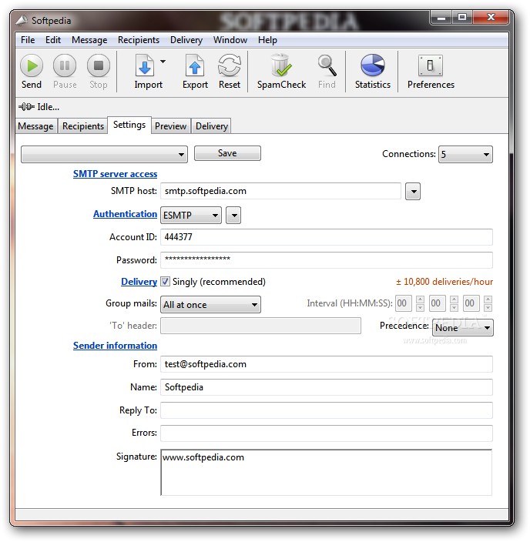The height and width of the screenshot is (542, 530).
Task: Open Statistics pie chart icon
Action: [373, 65]
